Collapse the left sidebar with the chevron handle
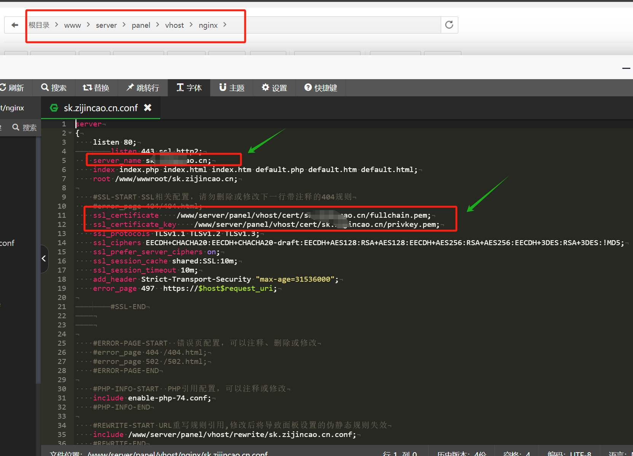This screenshot has width=633, height=456. coord(44,259)
